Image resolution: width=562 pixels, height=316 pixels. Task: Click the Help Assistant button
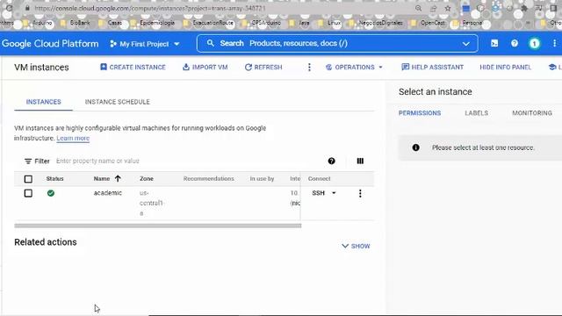click(x=432, y=68)
